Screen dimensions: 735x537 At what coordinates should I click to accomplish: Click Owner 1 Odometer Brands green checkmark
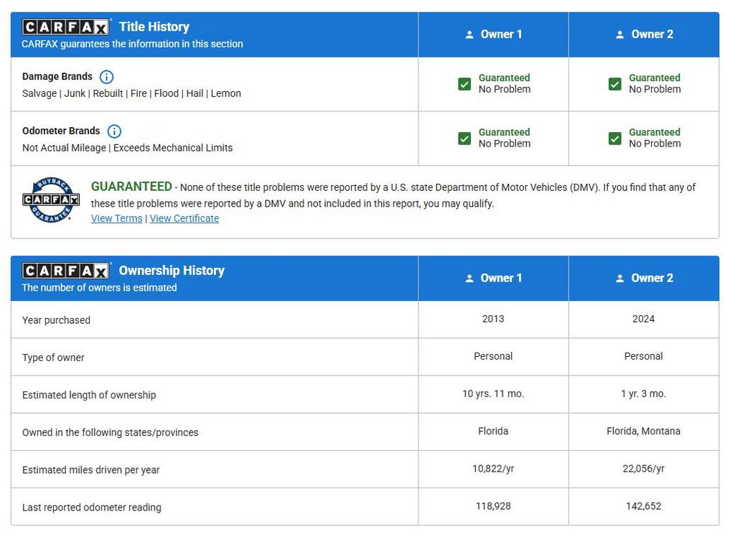click(464, 139)
